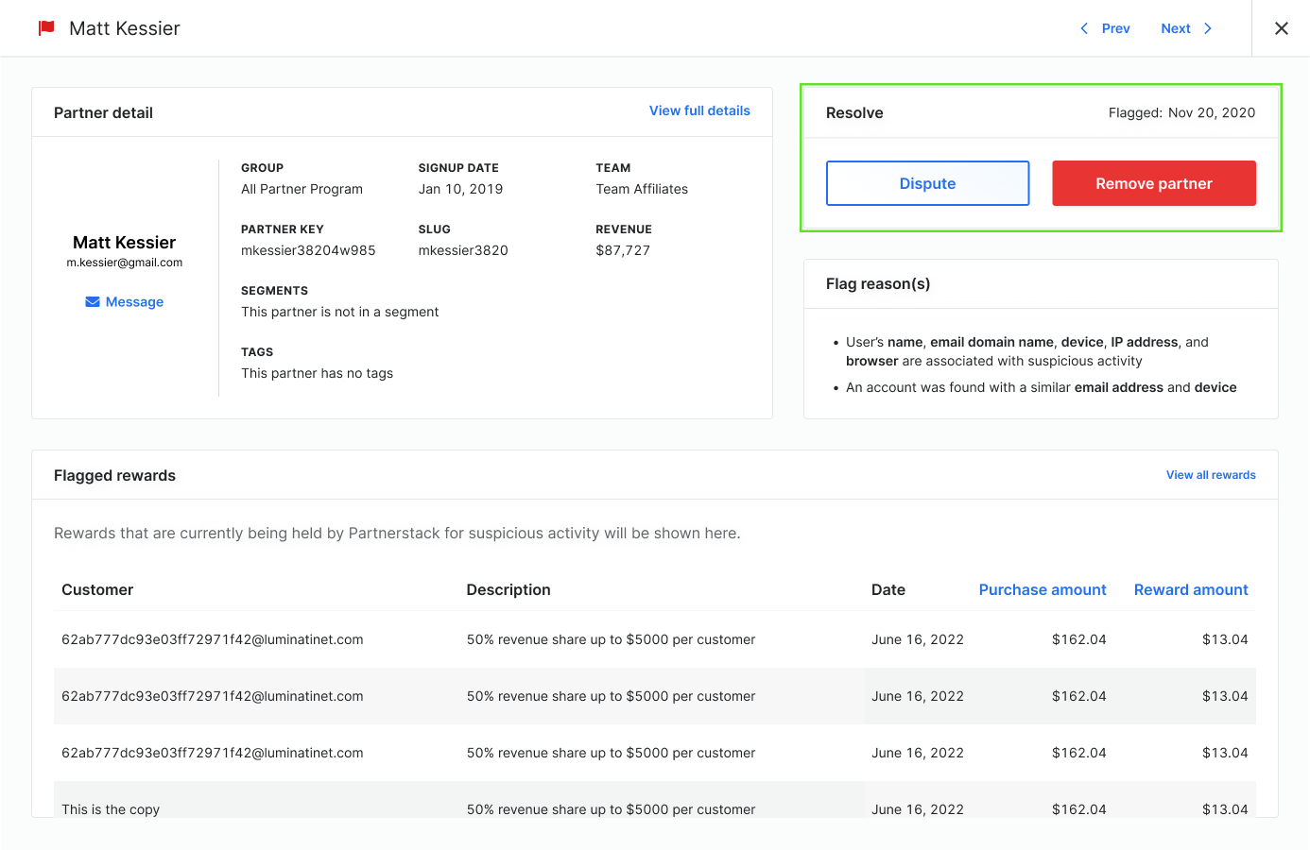Open View all rewards link
This screenshot has width=1310, height=850.
click(1211, 475)
